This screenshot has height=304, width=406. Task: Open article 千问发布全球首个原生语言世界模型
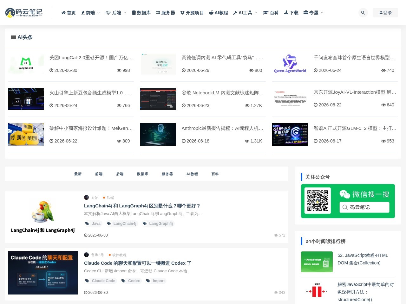pos(355,58)
